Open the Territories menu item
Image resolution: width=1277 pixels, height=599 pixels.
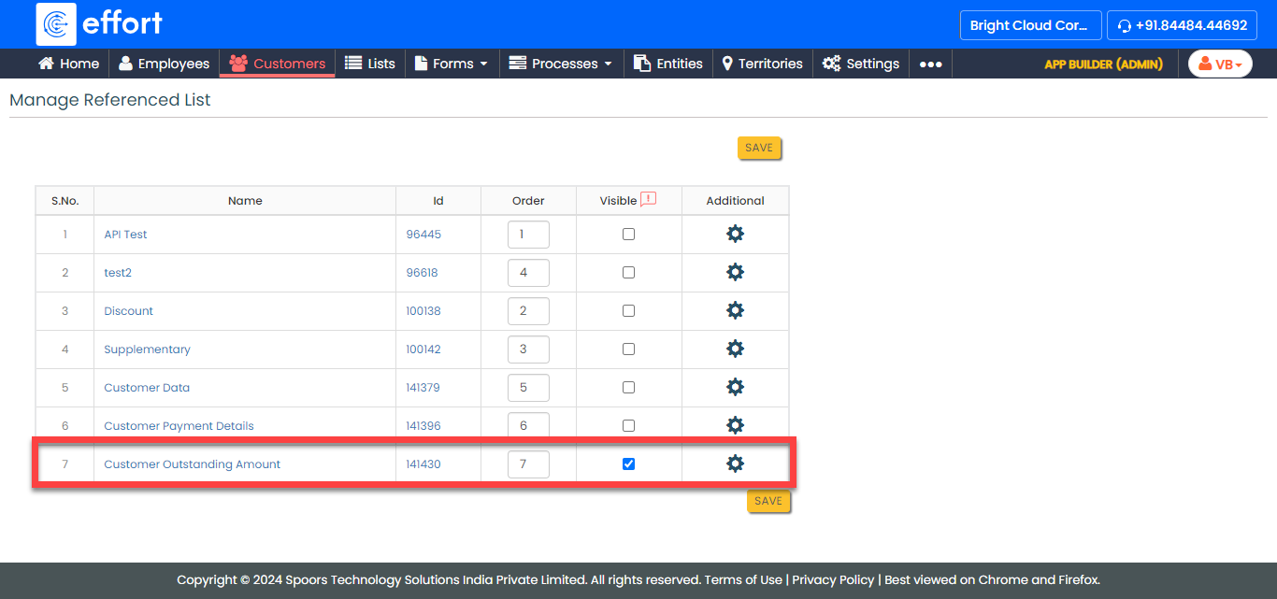tap(762, 64)
